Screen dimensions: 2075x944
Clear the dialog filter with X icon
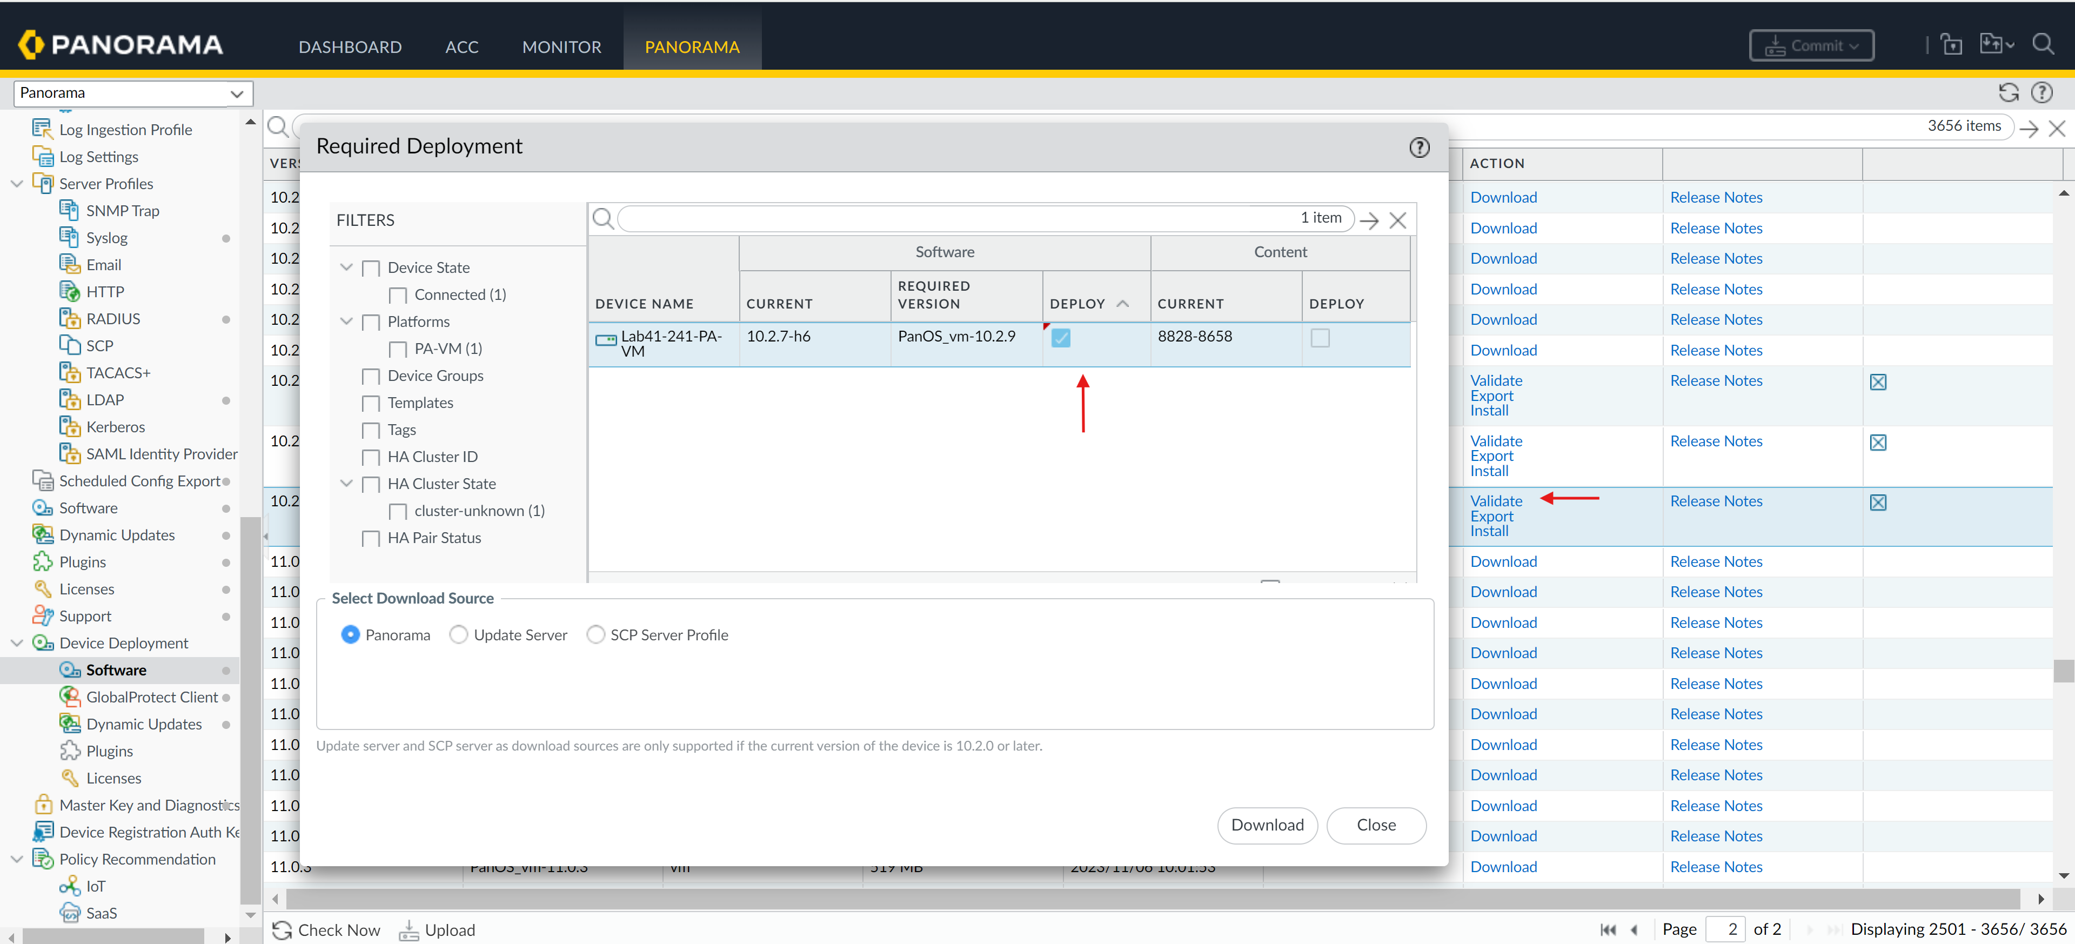pyautogui.click(x=1397, y=220)
